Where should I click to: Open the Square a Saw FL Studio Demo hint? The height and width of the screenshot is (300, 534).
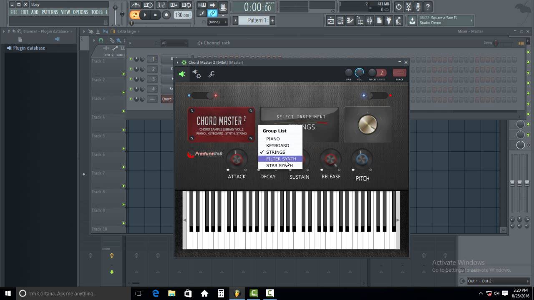point(446,20)
